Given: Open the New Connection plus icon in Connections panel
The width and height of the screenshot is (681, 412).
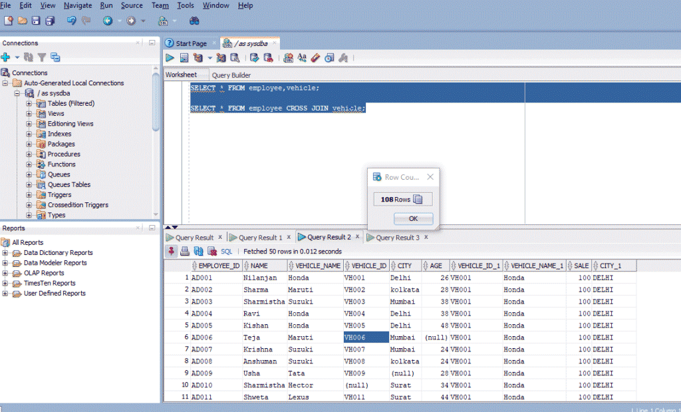Looking at the screenshot, I should 5,57.
